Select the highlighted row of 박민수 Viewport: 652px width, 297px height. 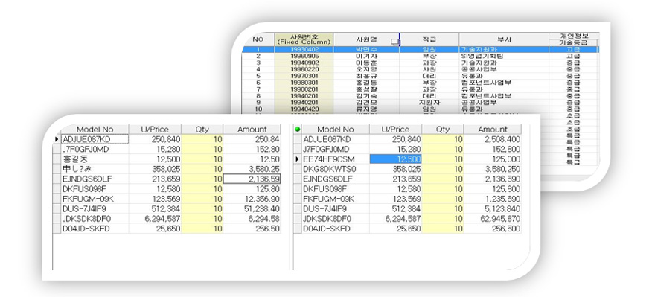(x=420, y=49)
